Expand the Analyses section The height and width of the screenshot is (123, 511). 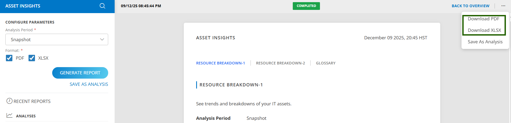click(x=26, y=116)
